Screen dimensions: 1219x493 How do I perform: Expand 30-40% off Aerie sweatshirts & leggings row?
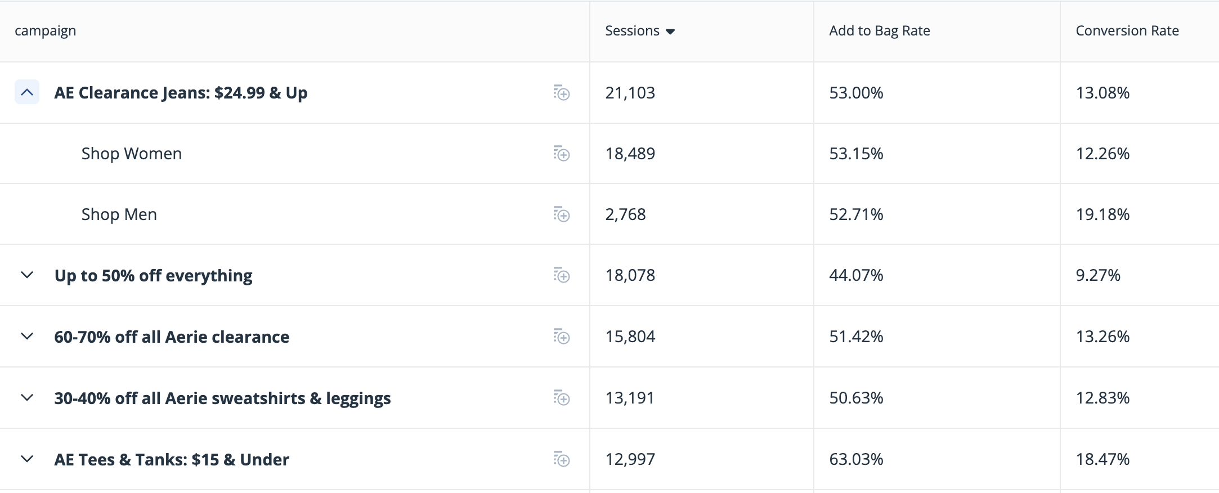pos(27,398)
